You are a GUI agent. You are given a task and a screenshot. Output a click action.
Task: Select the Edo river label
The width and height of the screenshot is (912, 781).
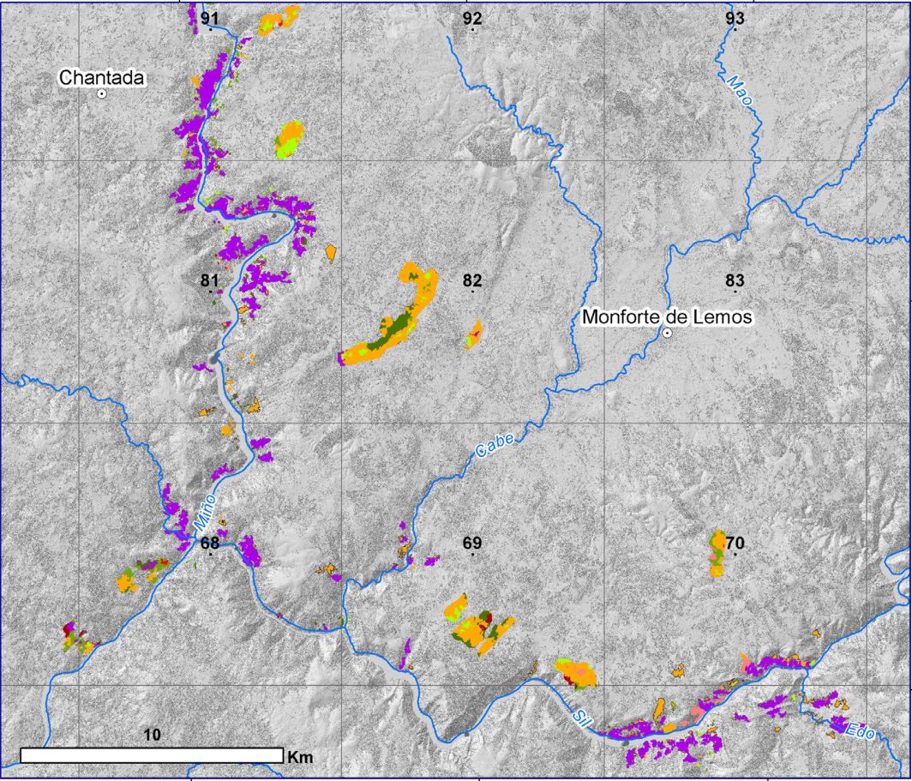click(x=859, y=731)
